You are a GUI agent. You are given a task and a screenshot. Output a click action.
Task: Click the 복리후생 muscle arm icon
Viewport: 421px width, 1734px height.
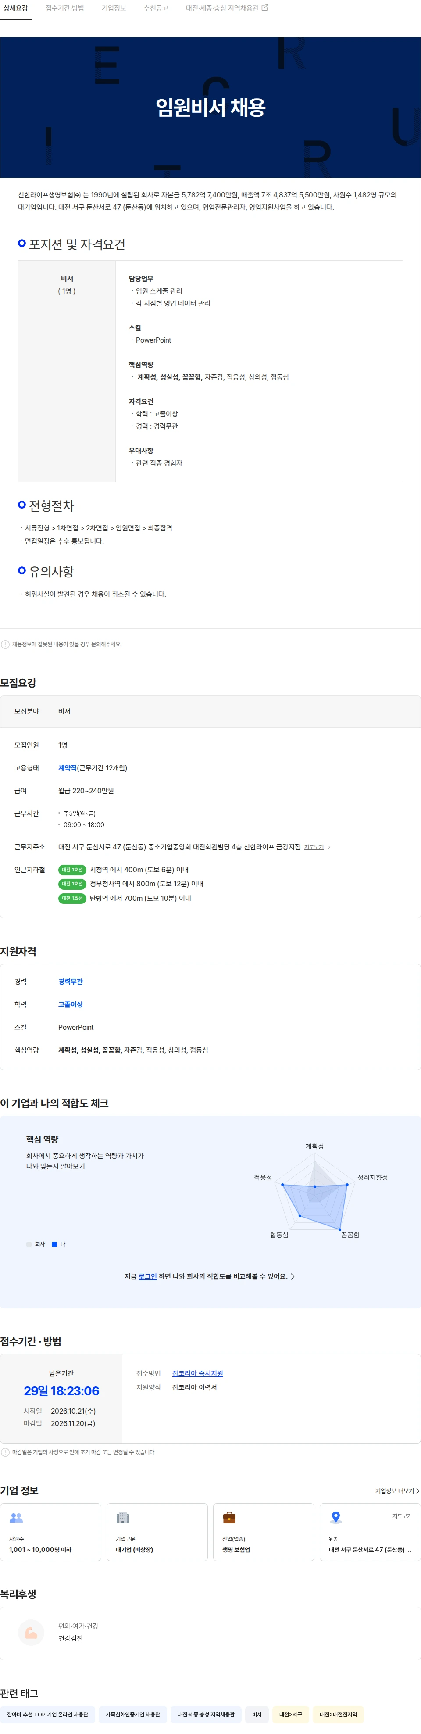(31, 1632)
